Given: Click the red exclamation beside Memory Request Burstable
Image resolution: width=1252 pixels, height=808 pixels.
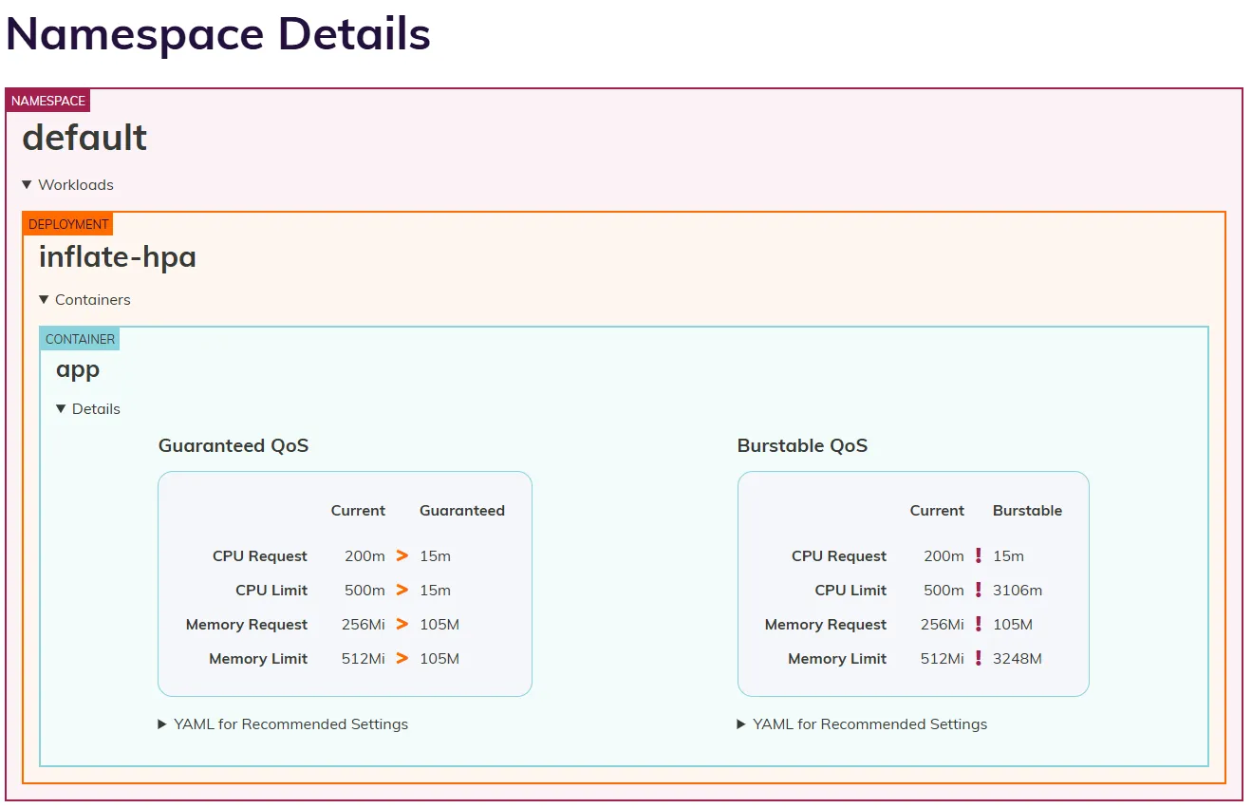Looking at the screenshot, I should click(x=980, y=624).
